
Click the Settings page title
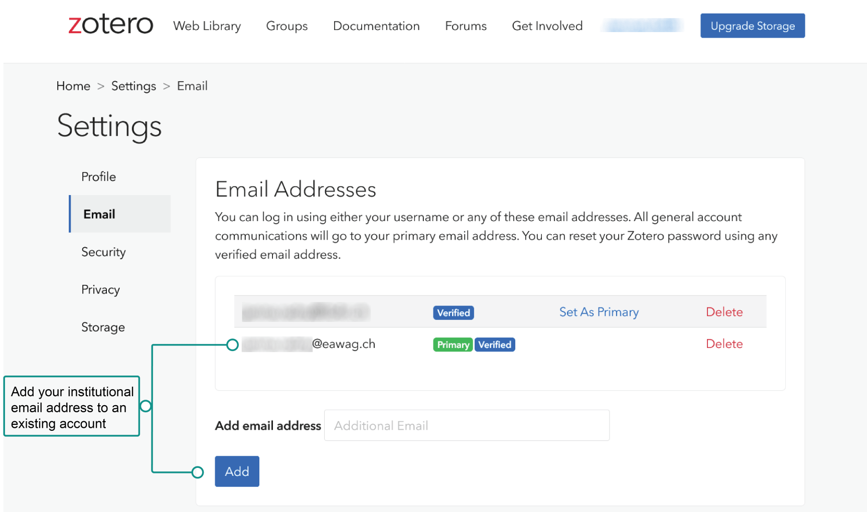point(109,126)
